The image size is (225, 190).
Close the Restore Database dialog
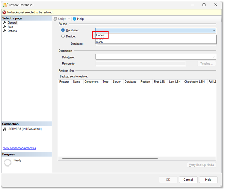tap(216, 5)
